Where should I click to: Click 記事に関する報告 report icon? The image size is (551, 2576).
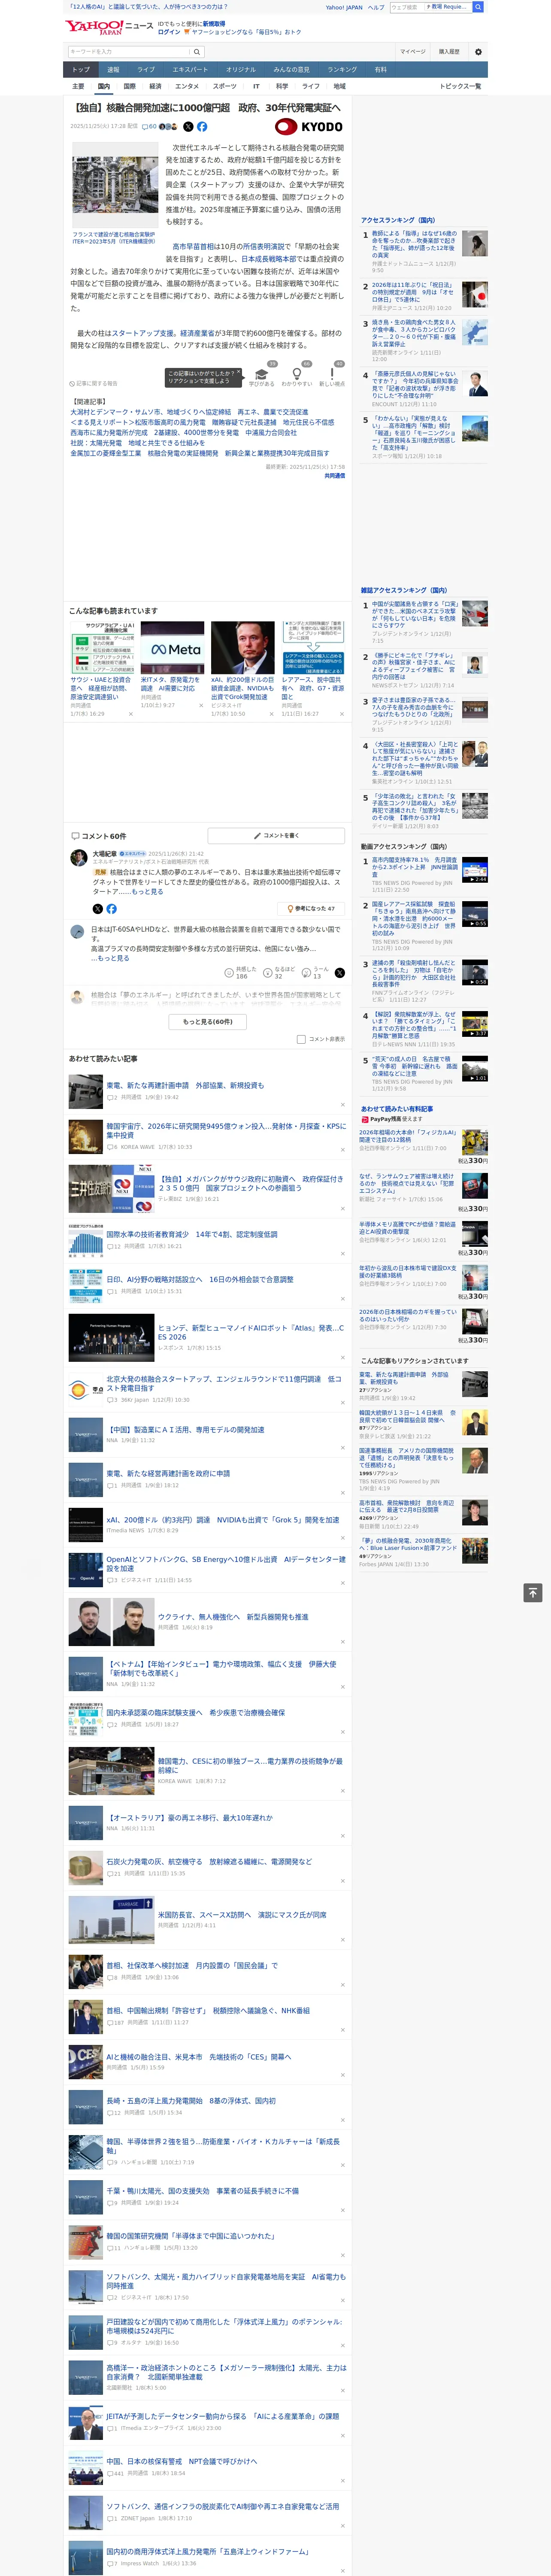pyautogui.click(x=94, y=383)
